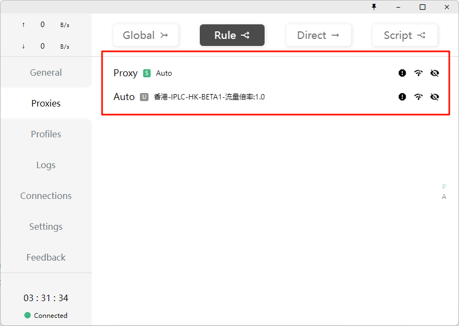The image size is (459, 326).
Task: Run latency test for Proxy group
Action: [418, 73]
